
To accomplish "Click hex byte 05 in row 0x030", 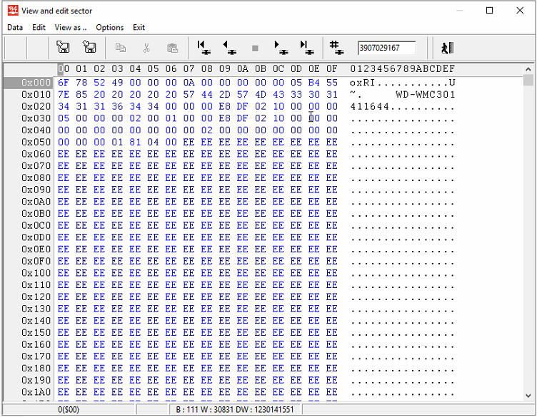I will pos(64,118).
